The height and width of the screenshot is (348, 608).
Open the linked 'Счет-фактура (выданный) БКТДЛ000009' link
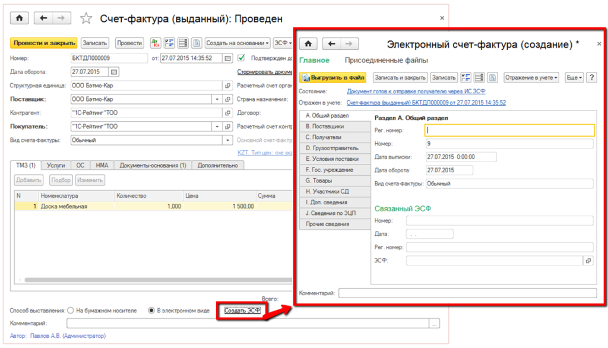(426, 102)
